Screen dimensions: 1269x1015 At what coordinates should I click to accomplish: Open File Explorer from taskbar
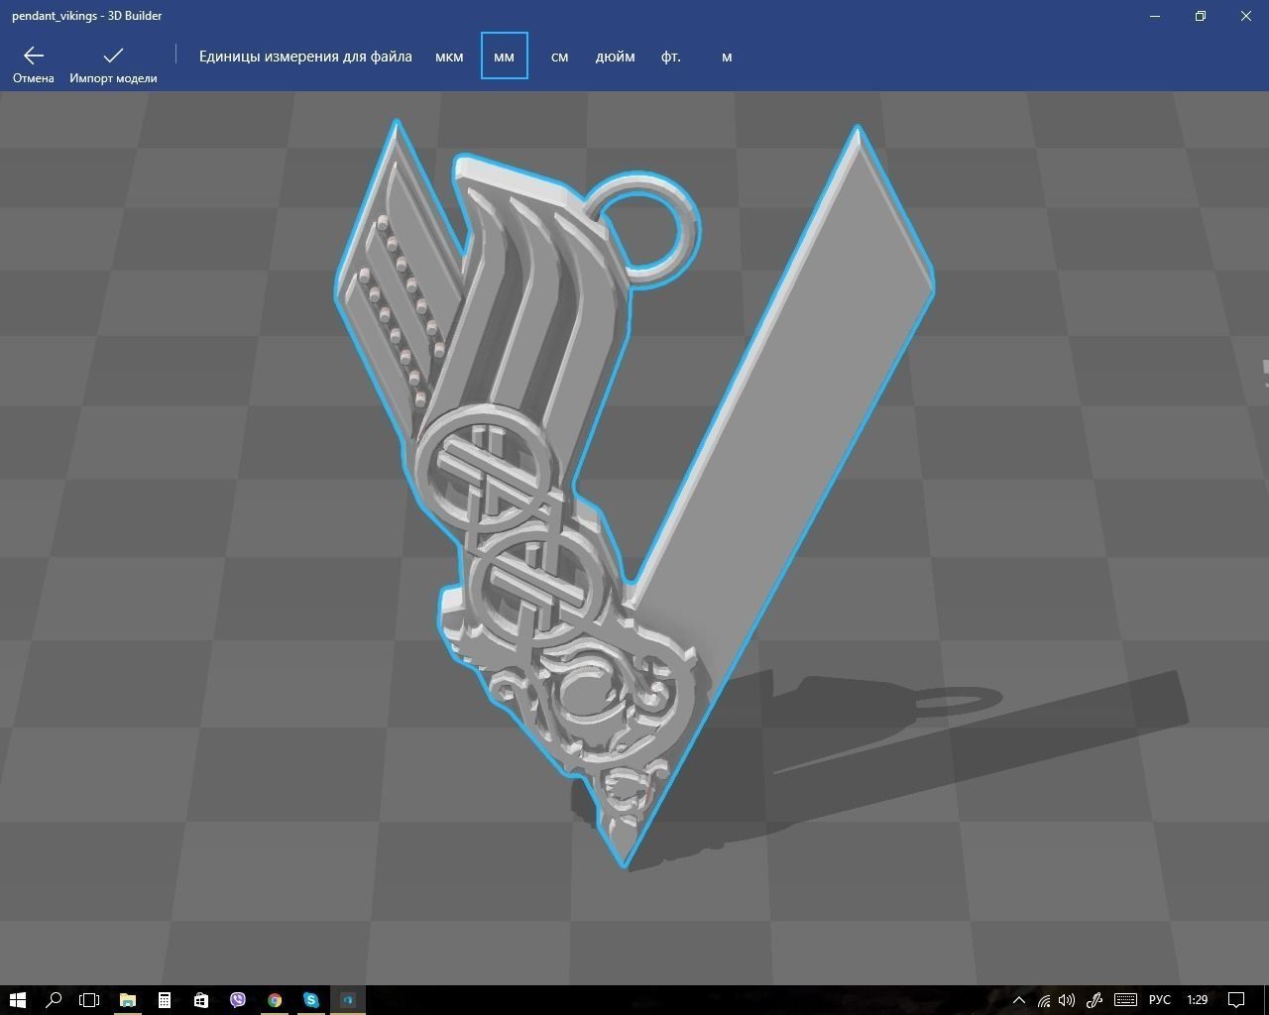tap(128, 999)
